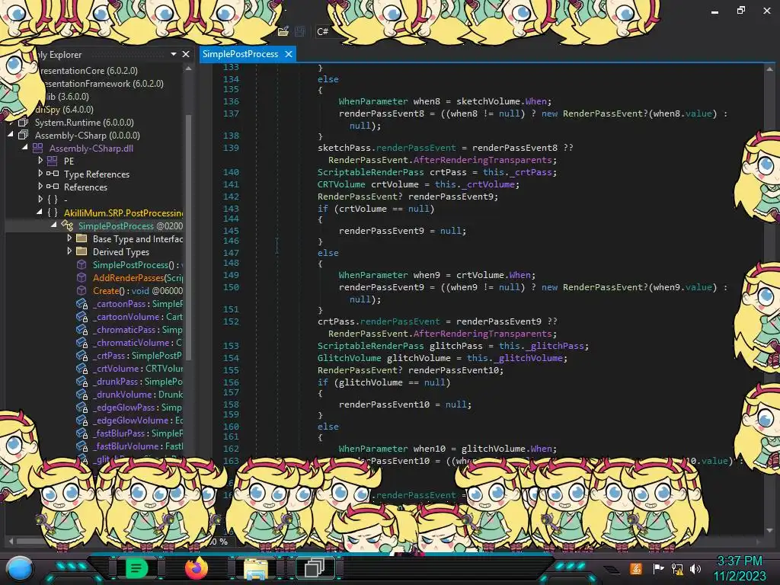Expand Base Type and Interfaces folder
Viewport: 780px width, 585px height.
(69, 238)
